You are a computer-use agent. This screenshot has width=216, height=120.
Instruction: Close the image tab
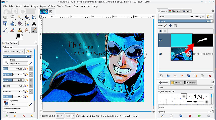(x=50, y=12)
